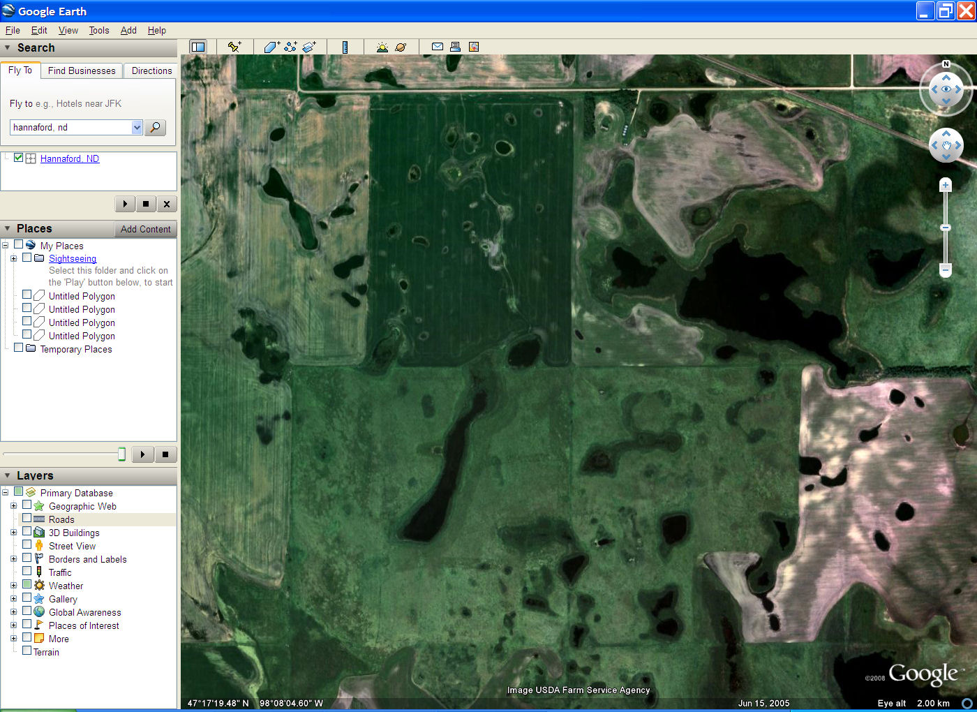Switch to the Directions tab
The width and height of the screenshot is (977, 712).
pos(151,71)
